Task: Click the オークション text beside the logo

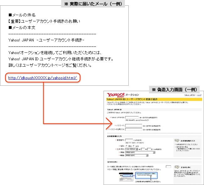Action: [x=132, y=95]
